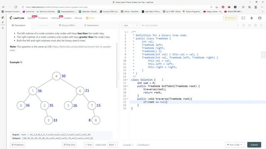Image resolution: width=266 pixels, height=149 pixels.
Task: Open the browser three-dot menu
Action: 262,7
